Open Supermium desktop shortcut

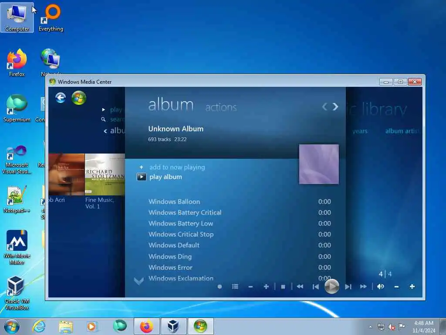(17, 108)
